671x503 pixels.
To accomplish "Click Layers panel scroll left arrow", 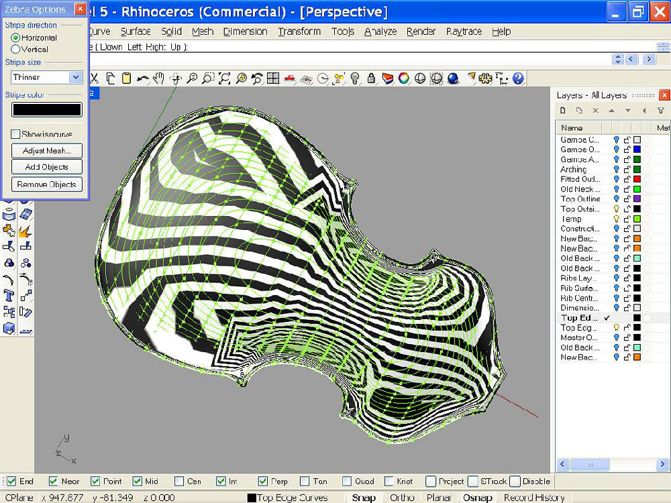I will point(562,464).
